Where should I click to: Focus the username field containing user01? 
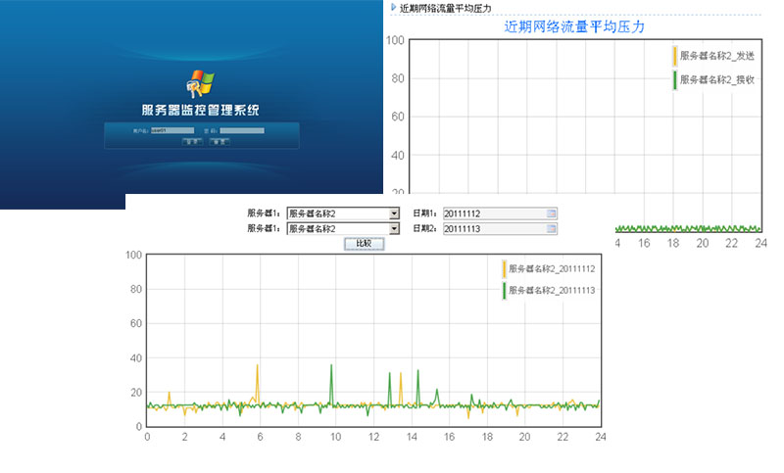tap(172, 130)
